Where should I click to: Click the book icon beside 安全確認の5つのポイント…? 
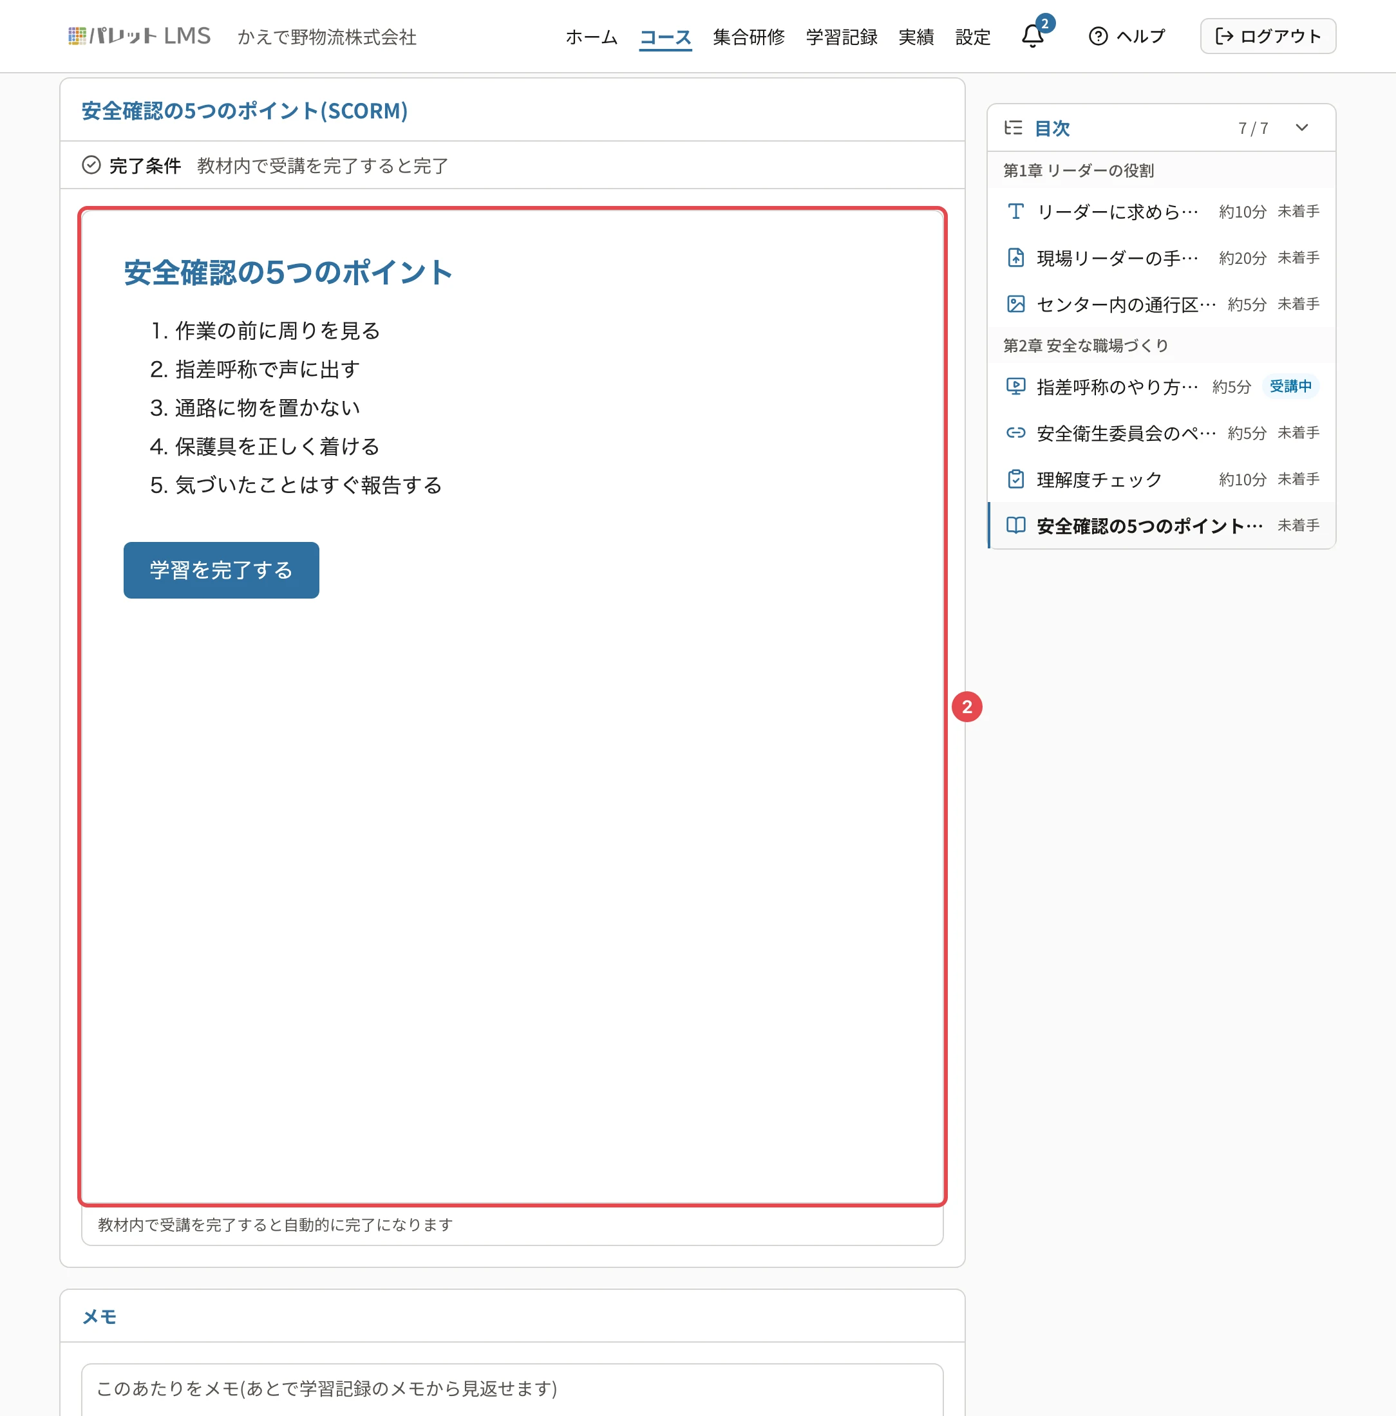pyautogui.click(x=1015, y=525)
